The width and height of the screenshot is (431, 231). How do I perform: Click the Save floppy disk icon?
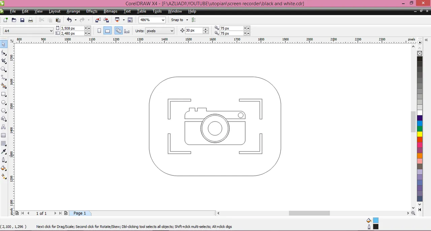[x=22, y=20]
